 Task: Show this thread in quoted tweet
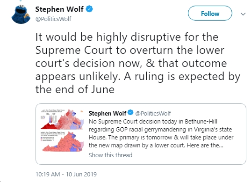pyautogui.click(x=111, y=155)
